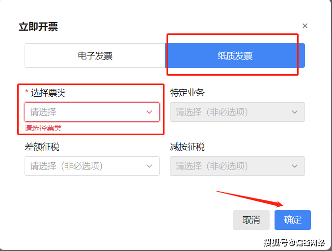
Task: Click the 特定业务 field label
Action: 188,93
